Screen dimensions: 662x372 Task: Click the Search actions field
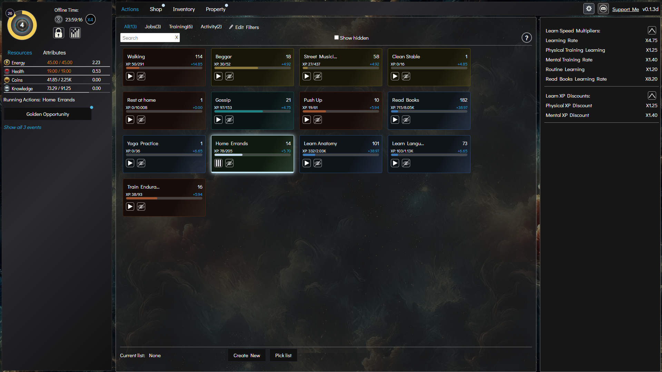click(x=147, y=38)
